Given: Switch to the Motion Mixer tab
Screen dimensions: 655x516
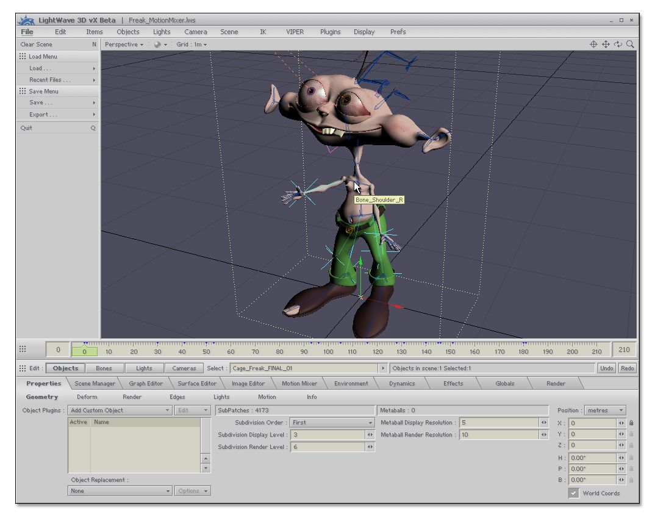Looking at the screenshot, I should (299, 384).
